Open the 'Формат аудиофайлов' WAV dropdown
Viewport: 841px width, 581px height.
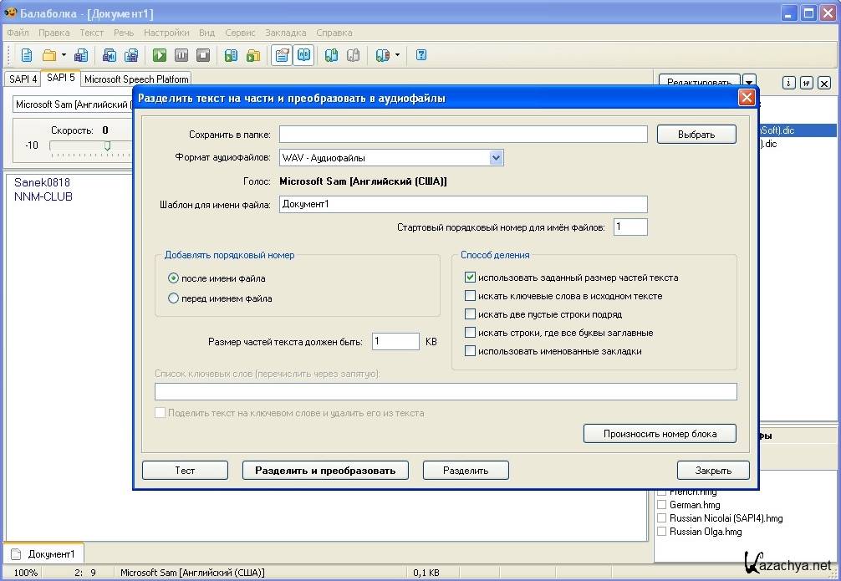point(496,157)
